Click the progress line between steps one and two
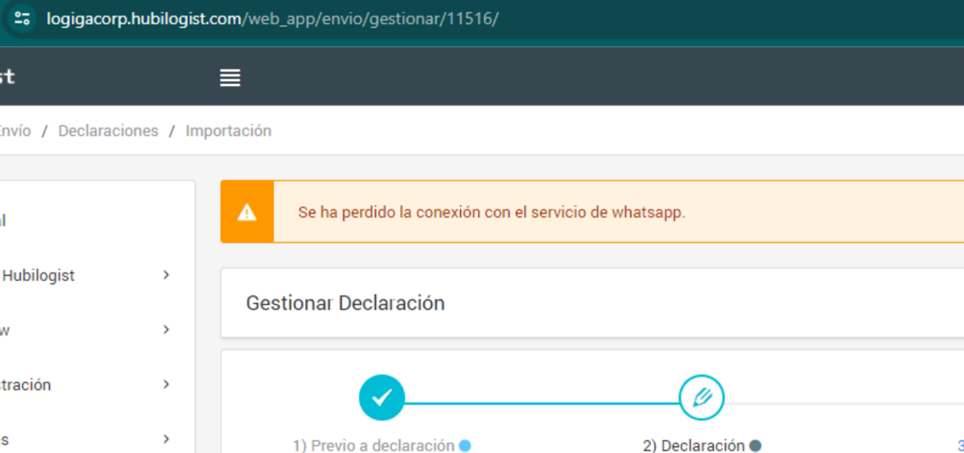 tap(542, 403)
